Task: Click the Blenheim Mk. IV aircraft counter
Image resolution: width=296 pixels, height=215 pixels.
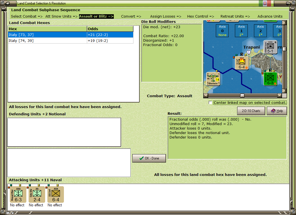Action: click(x=213, y=79)
